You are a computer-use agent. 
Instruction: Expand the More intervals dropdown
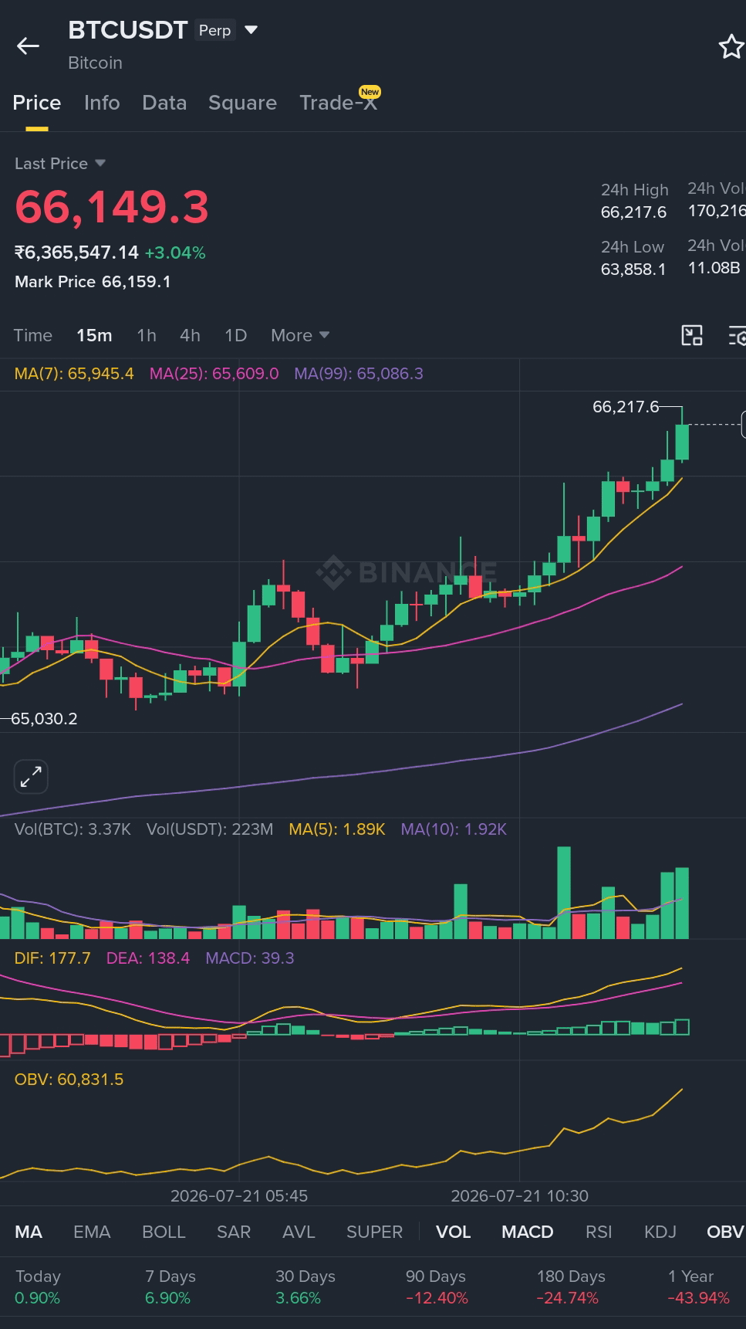click(x=299, y=335)
